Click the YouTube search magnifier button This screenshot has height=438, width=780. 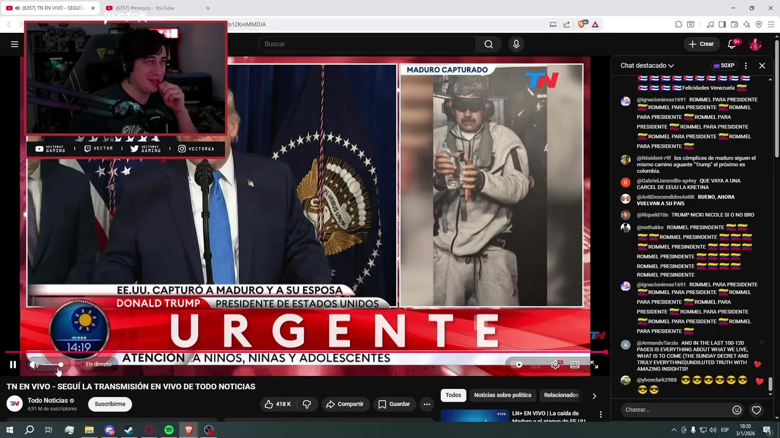tap(489, 44)
